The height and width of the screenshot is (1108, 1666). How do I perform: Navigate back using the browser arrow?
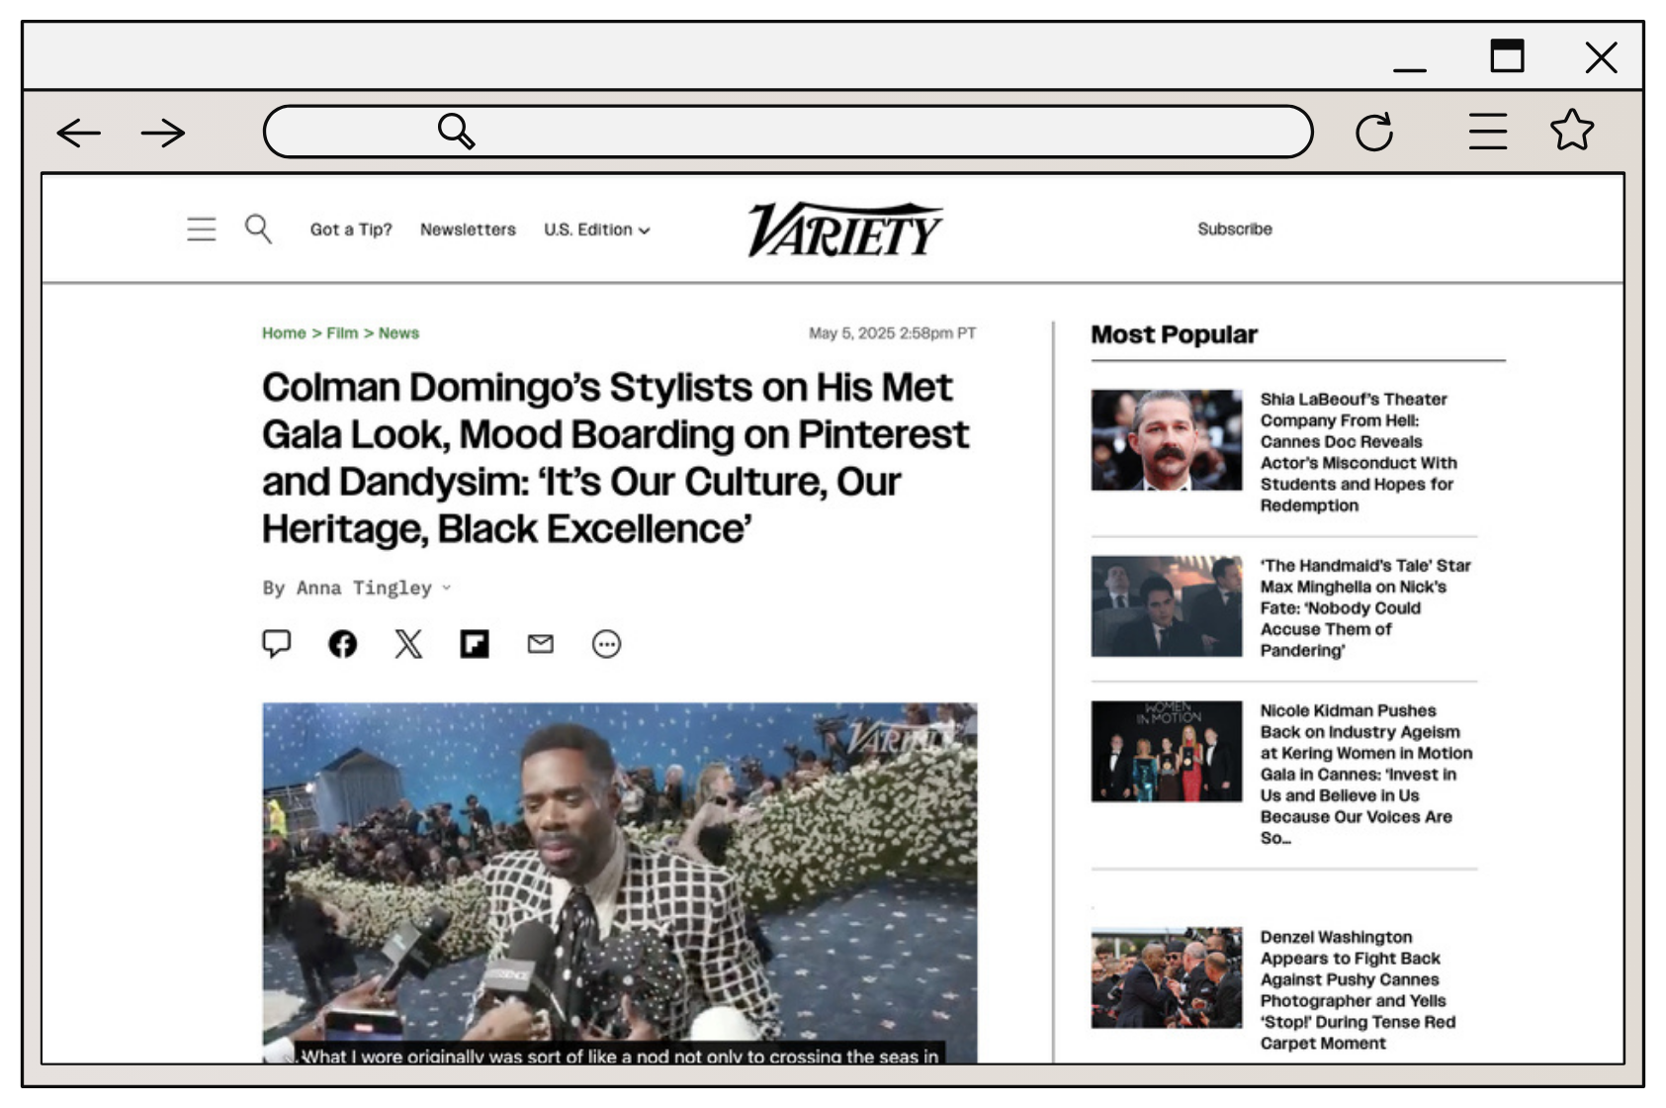pos(77,132)
